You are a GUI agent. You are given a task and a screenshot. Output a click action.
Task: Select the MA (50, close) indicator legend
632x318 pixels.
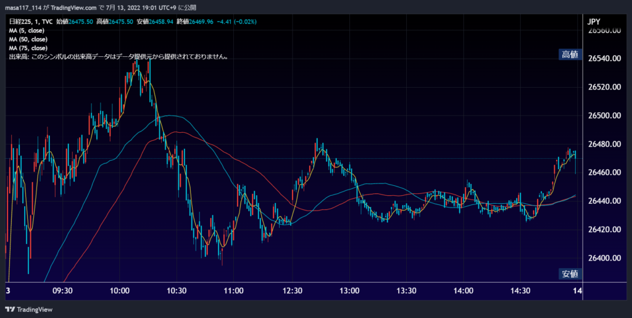28,39
